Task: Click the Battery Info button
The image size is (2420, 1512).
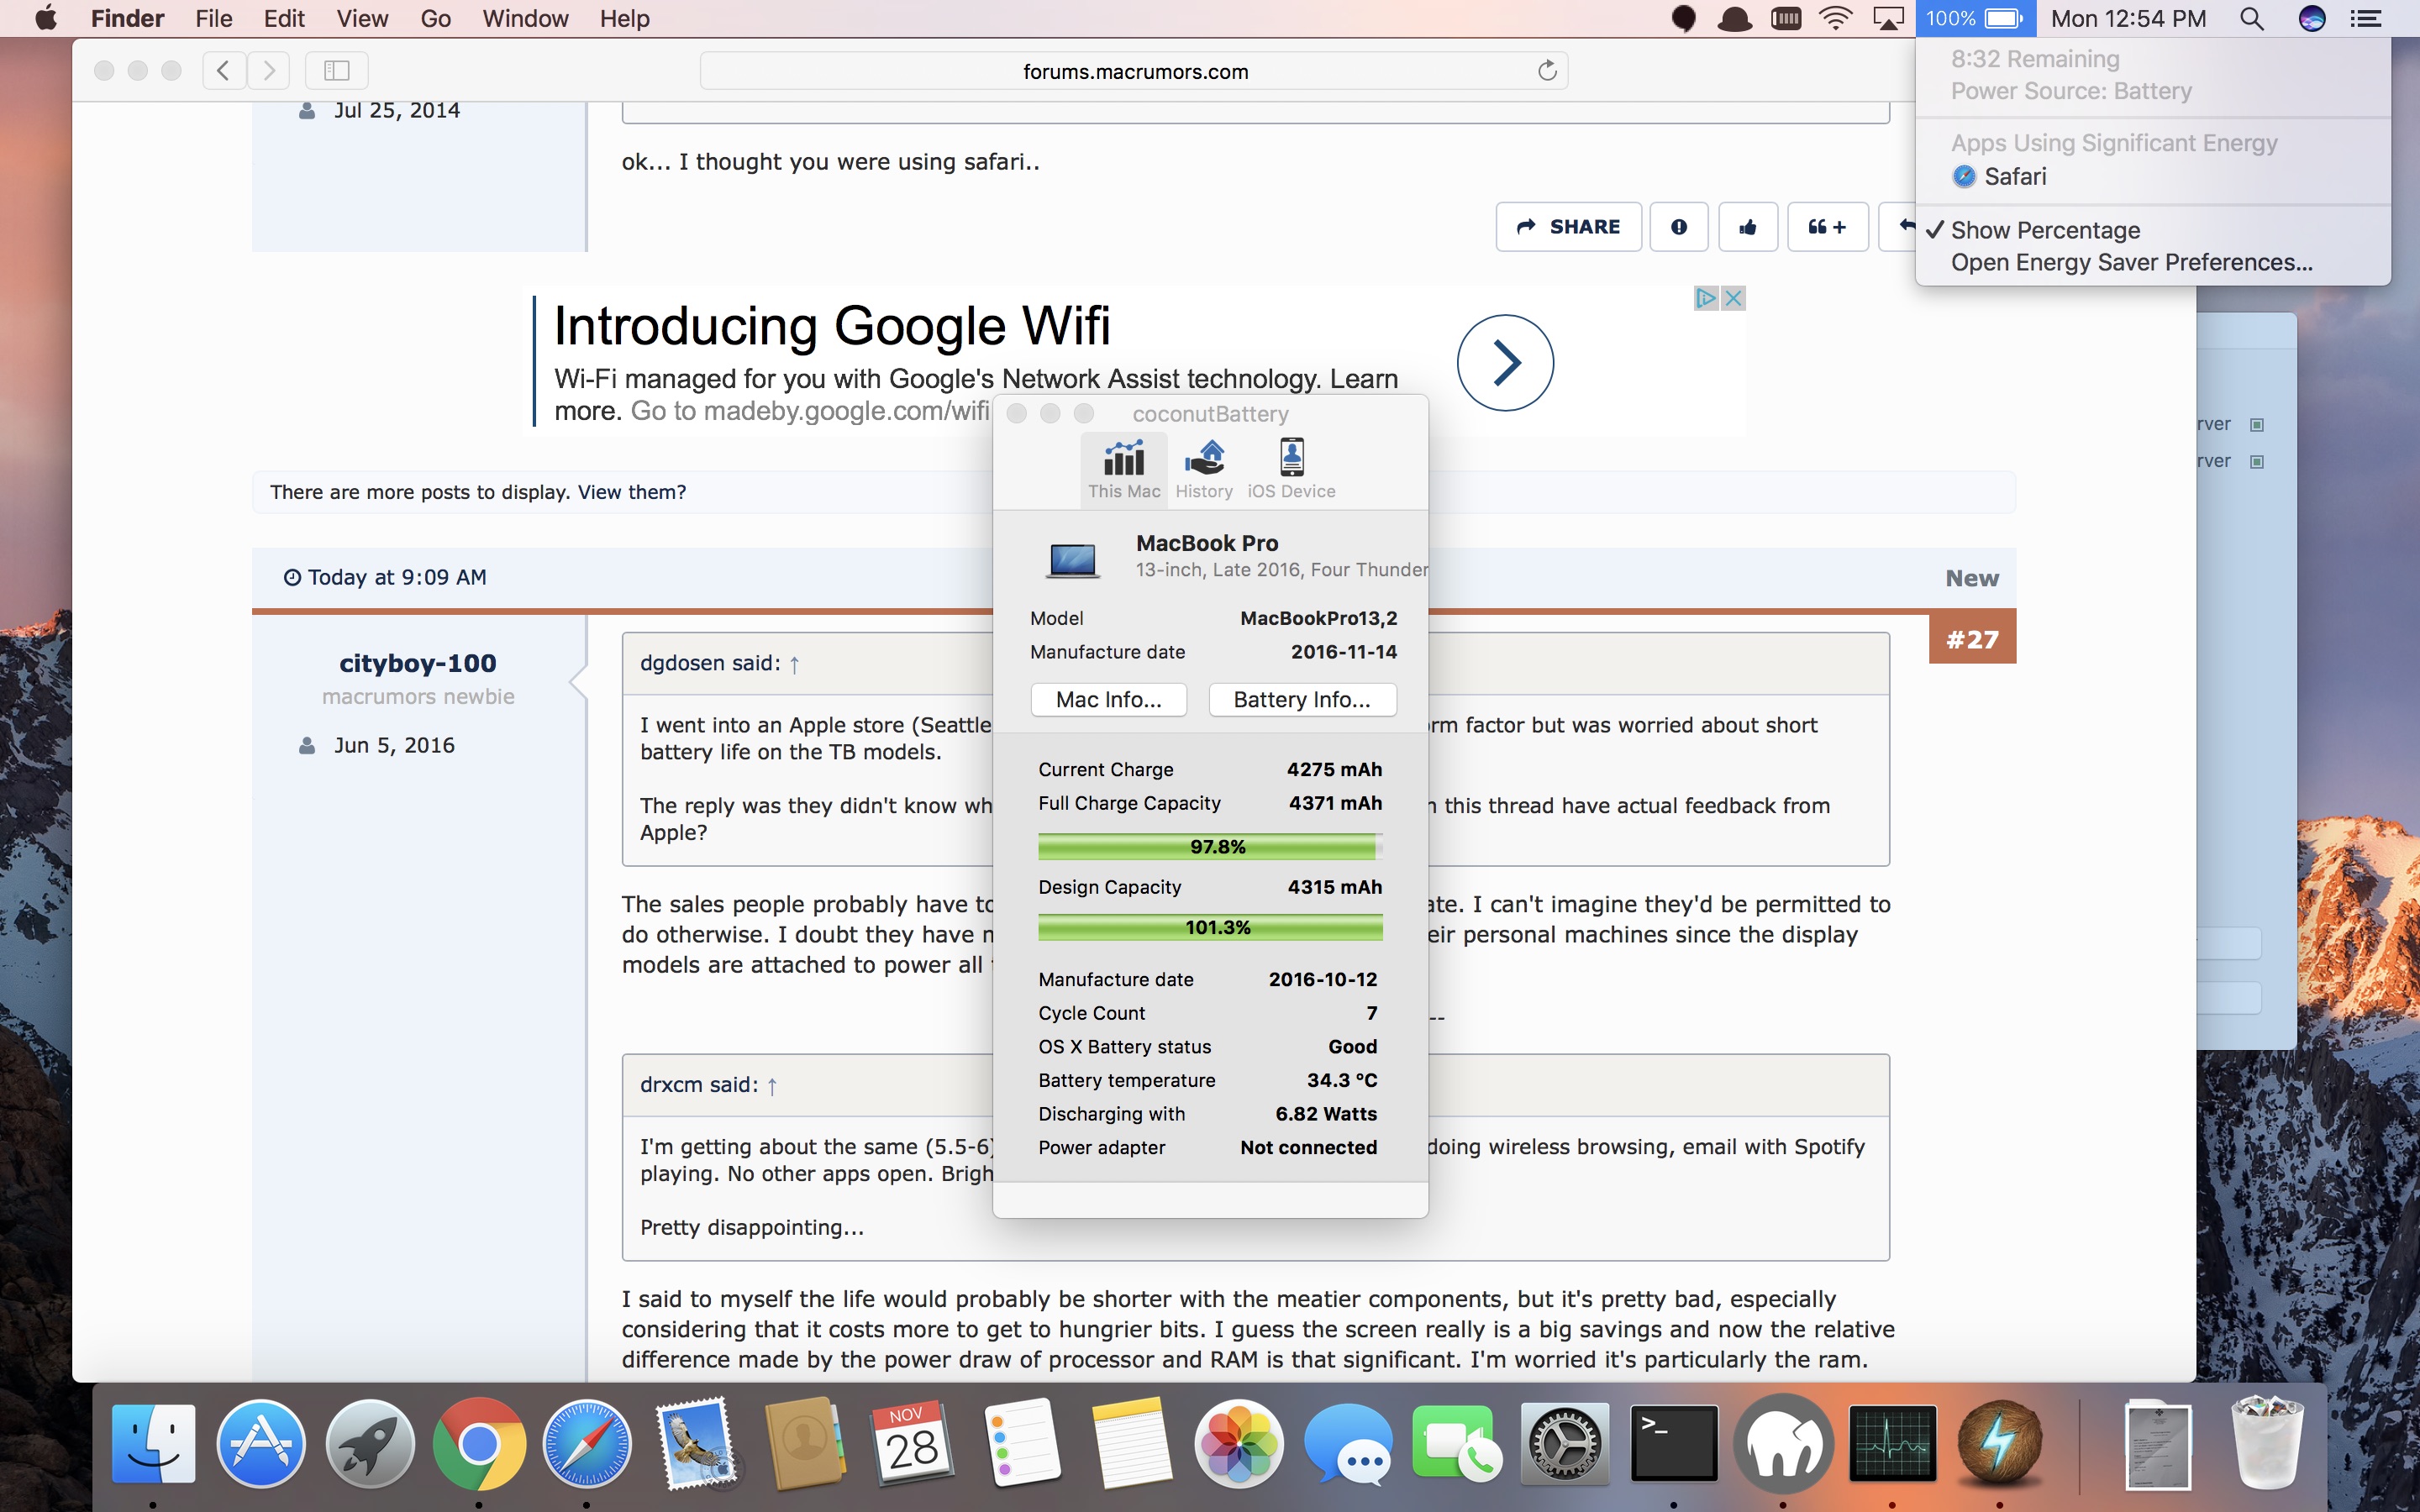Action: (x=1302, y=700)
